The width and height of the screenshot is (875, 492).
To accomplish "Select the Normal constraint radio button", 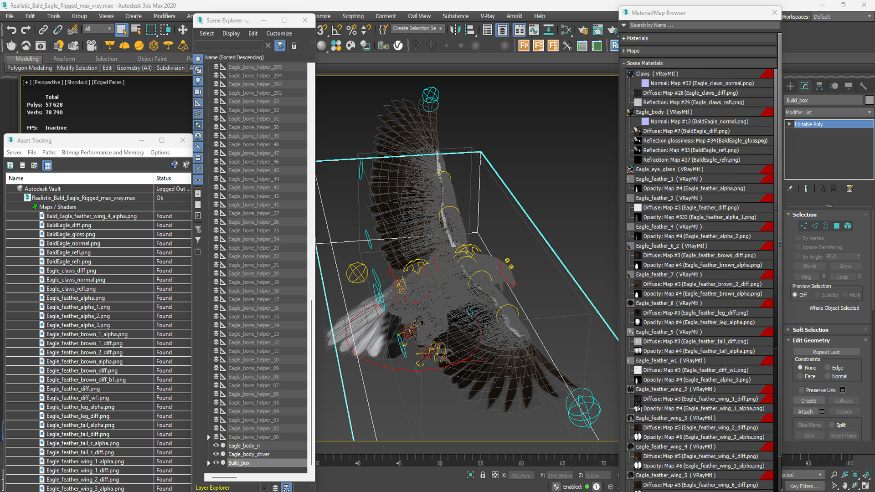I will (x=828, y=376).
